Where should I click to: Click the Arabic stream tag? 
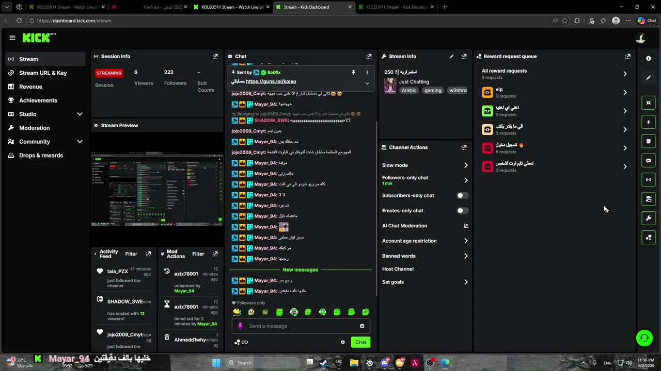[409, 90]
